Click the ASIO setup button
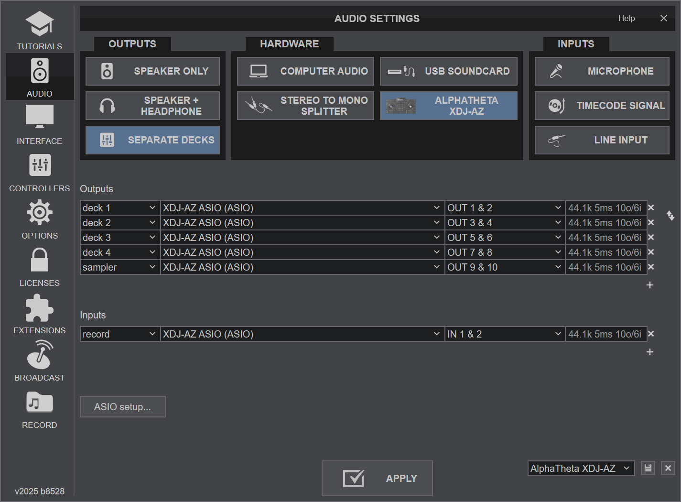The image size is (681, 502). tap(123, 407)
